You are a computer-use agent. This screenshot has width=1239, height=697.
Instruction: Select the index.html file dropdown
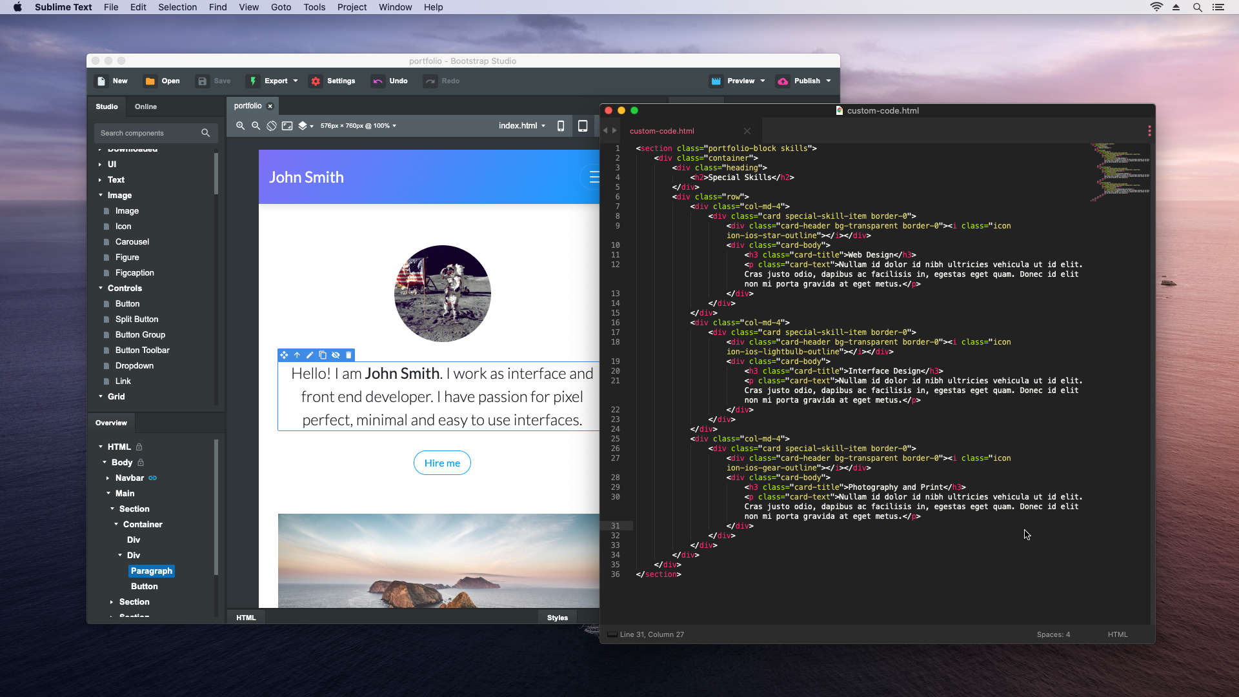point(521,126)
